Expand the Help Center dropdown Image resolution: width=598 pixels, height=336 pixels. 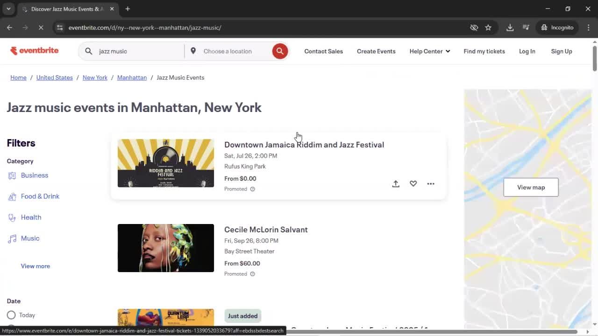(430, 51)
